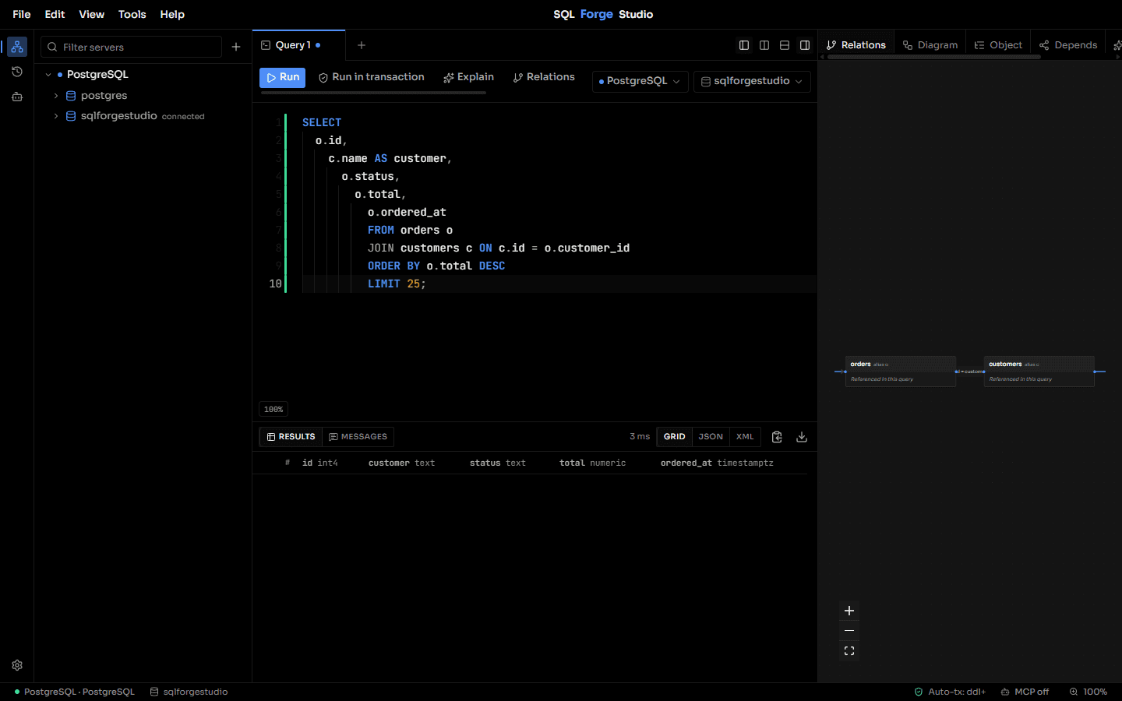This screenshot has height=701, width=1122.
Task: Open the Tools menu
Action: click(x=132, y=14)
